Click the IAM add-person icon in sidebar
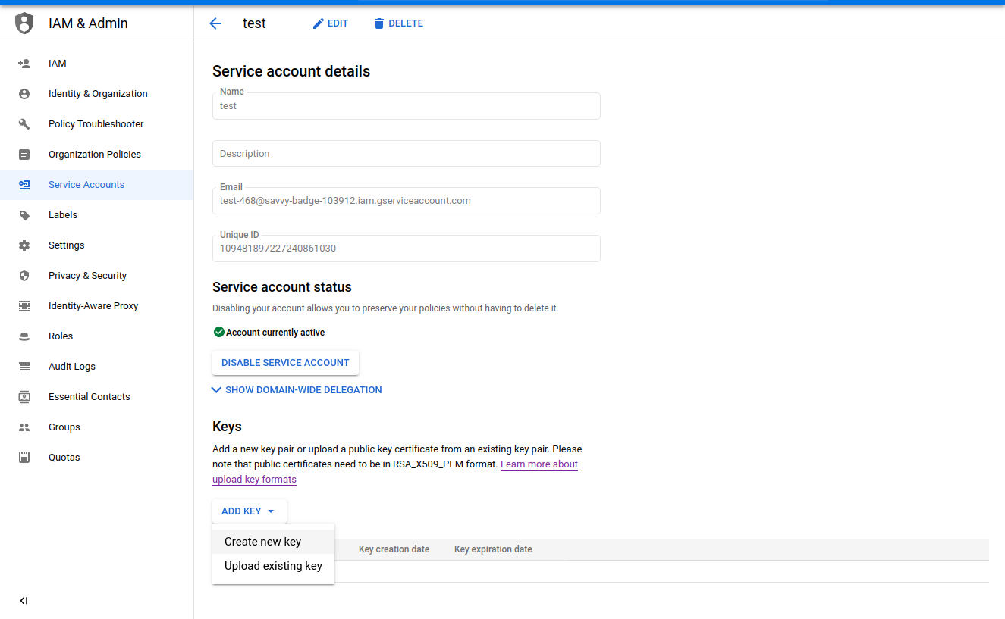 pos(24,64)
